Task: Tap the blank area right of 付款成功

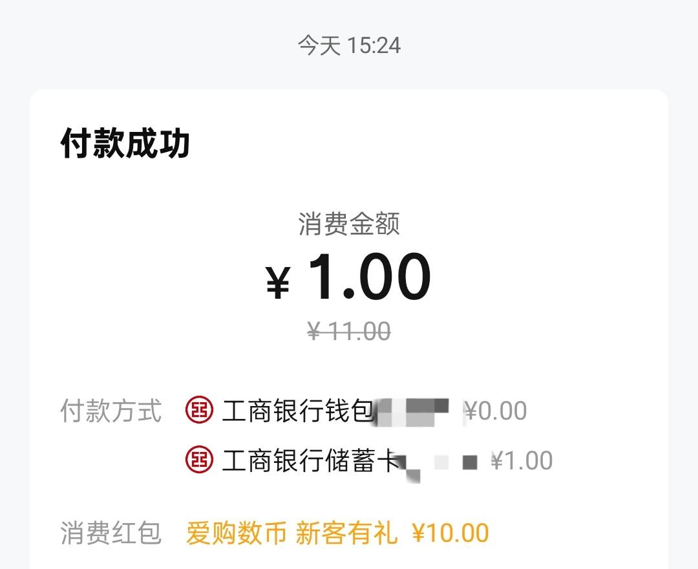Action: click(x=427, y=143)
